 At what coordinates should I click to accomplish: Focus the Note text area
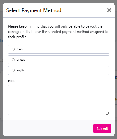tap(59, 100)
